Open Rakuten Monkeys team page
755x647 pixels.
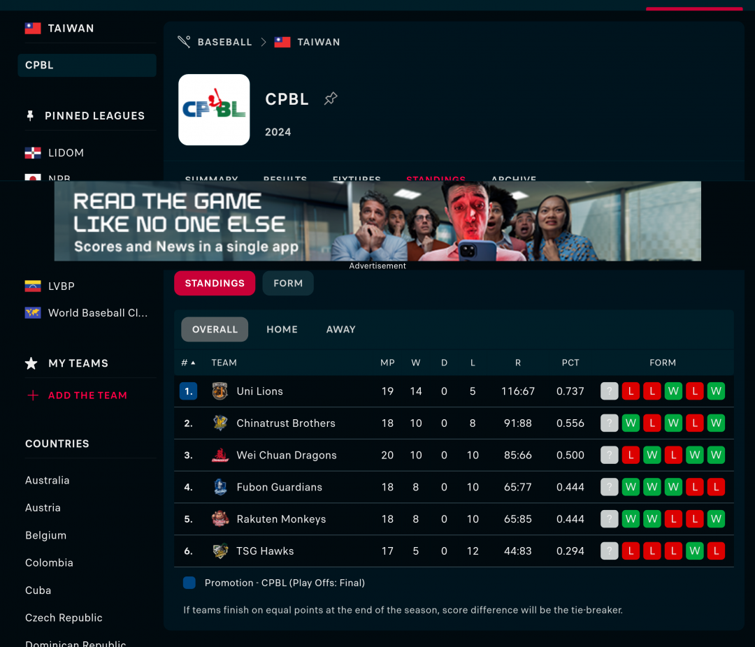coord(281,519)
